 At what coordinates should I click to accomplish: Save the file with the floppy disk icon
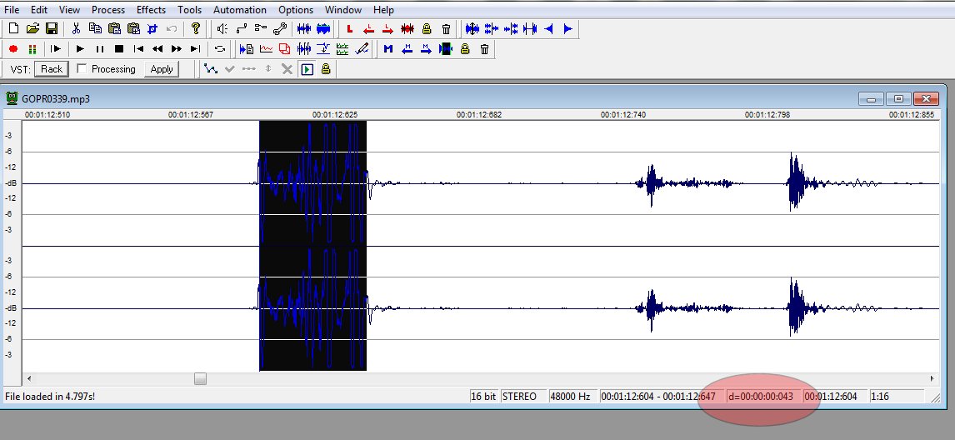click(52, 28)
